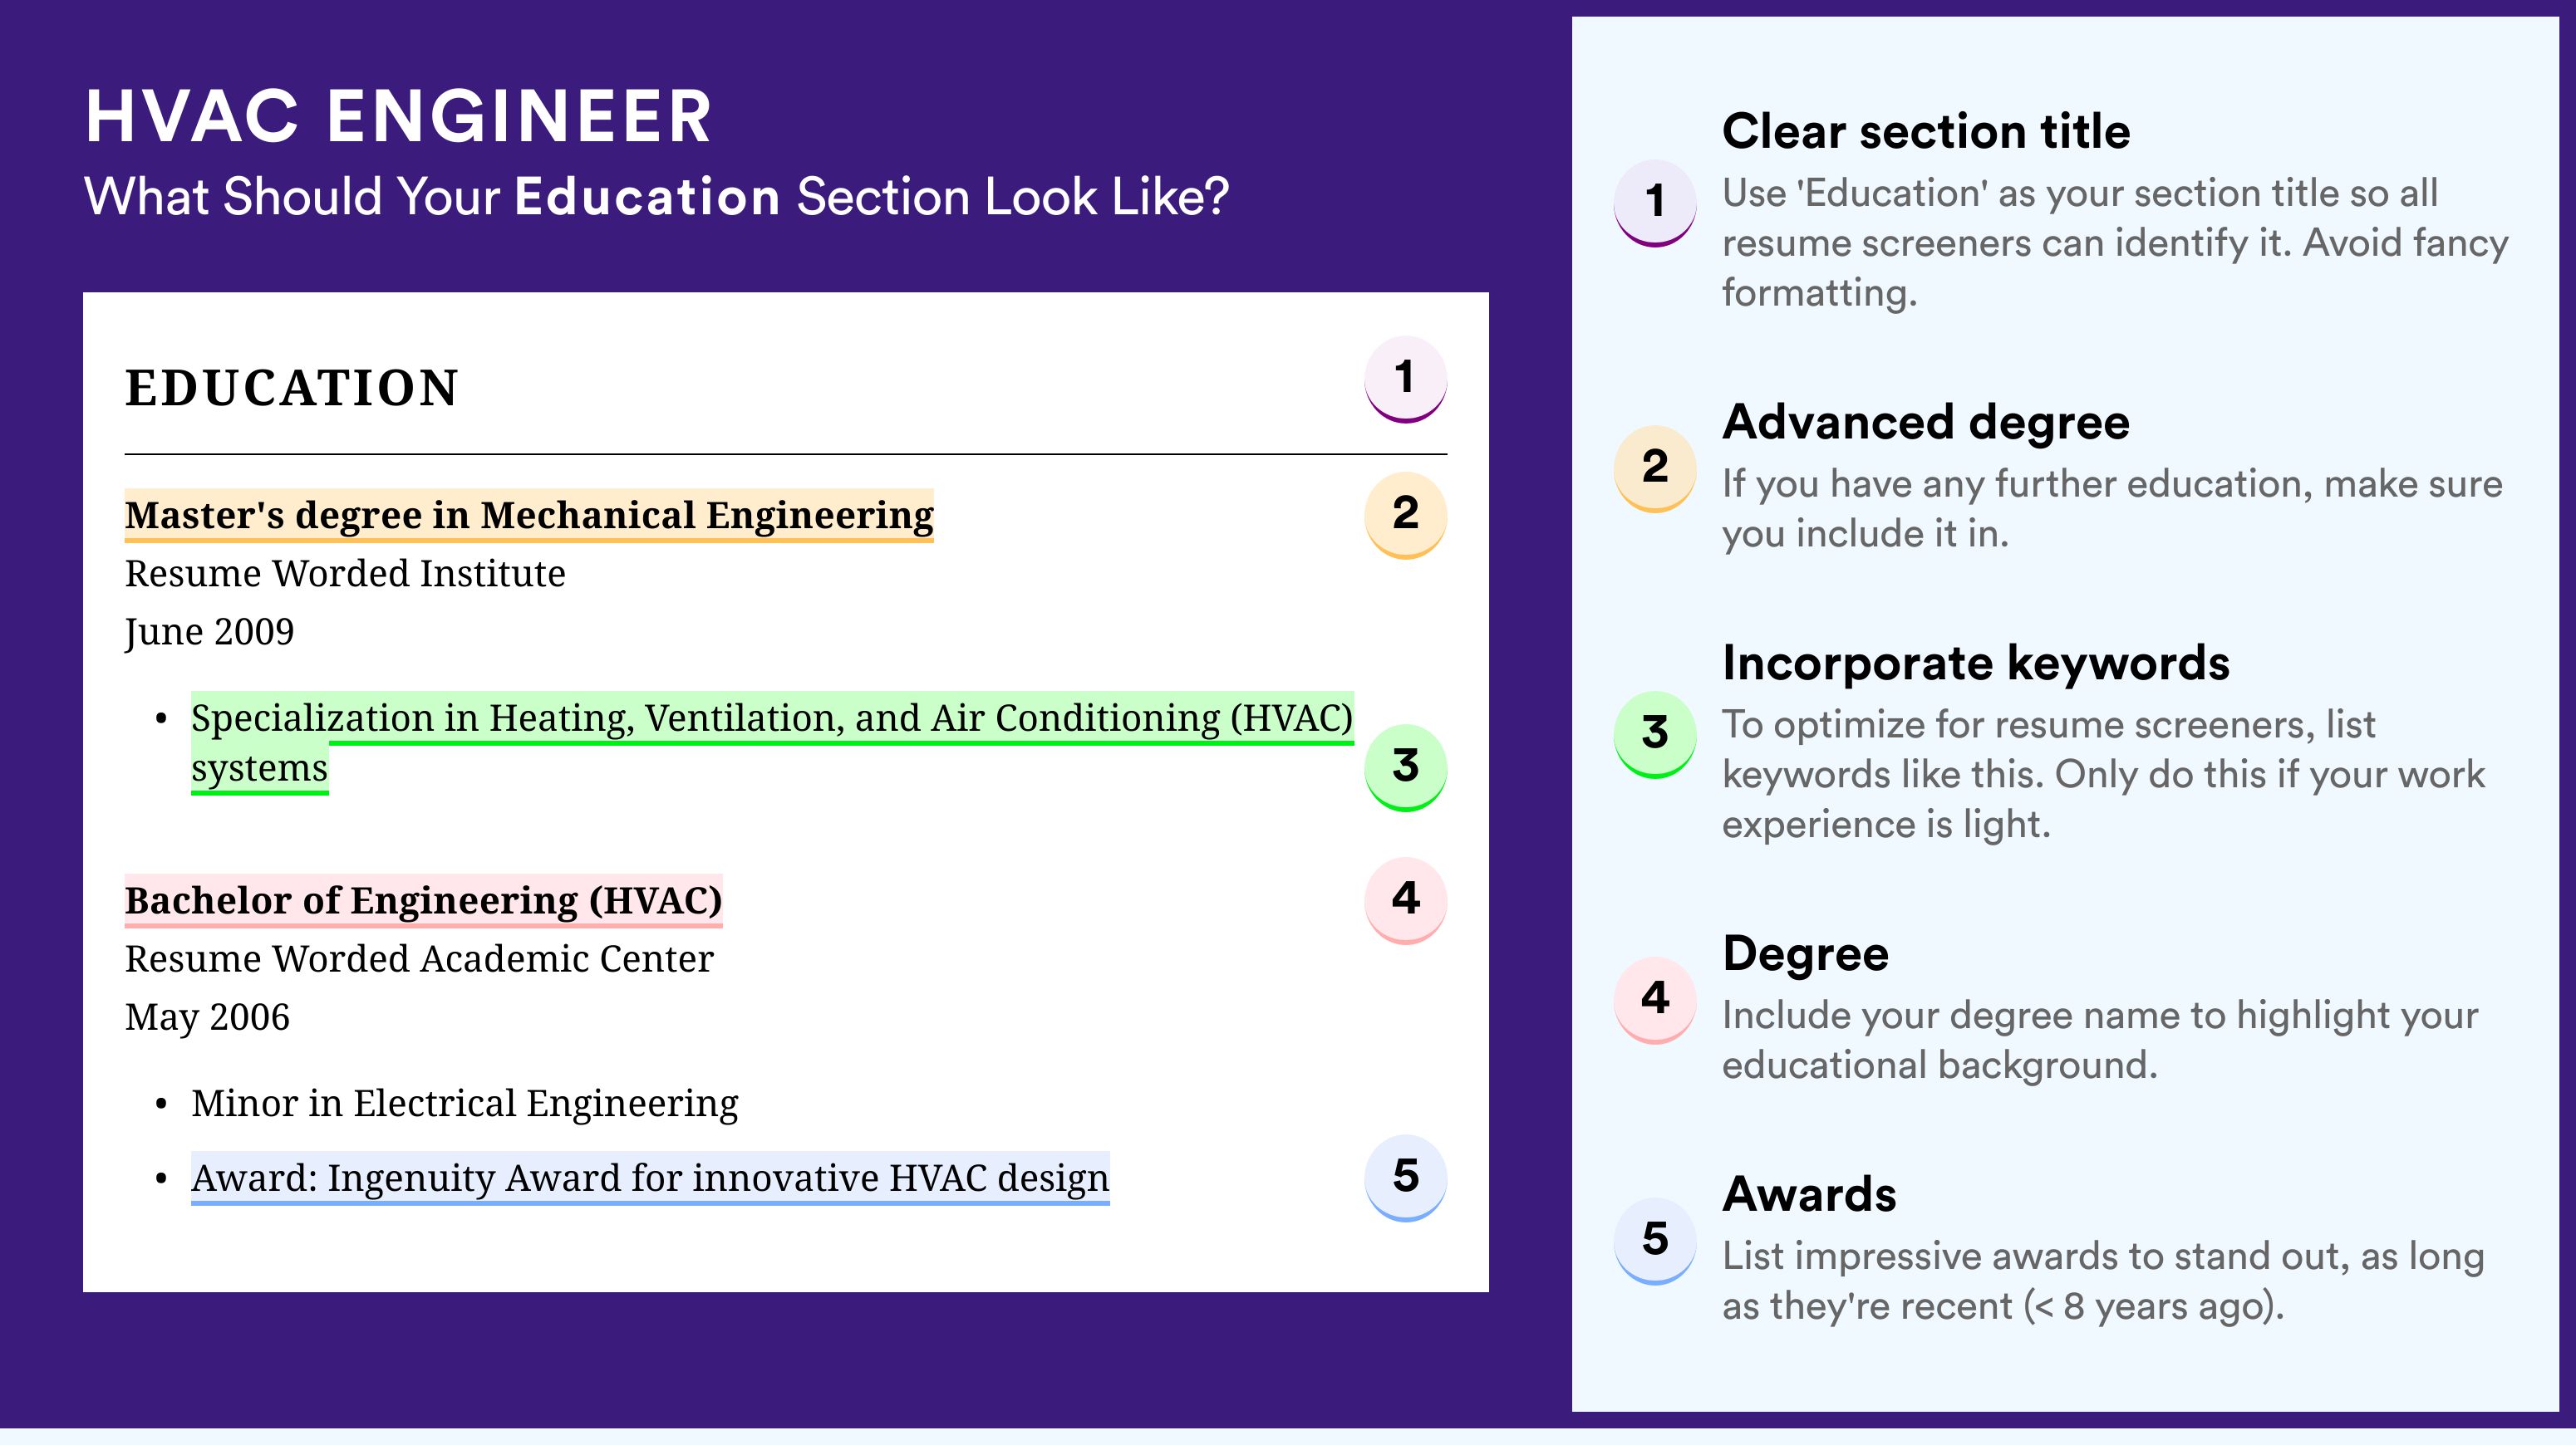
Task: Select the highlighted Master's degree in Mechanical Engineering text
Action: click(528, 515)
